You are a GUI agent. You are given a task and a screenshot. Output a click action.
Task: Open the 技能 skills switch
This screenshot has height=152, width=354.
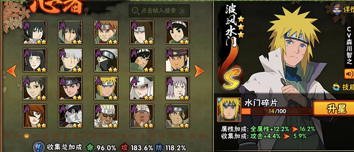click(x=343, y=87)
